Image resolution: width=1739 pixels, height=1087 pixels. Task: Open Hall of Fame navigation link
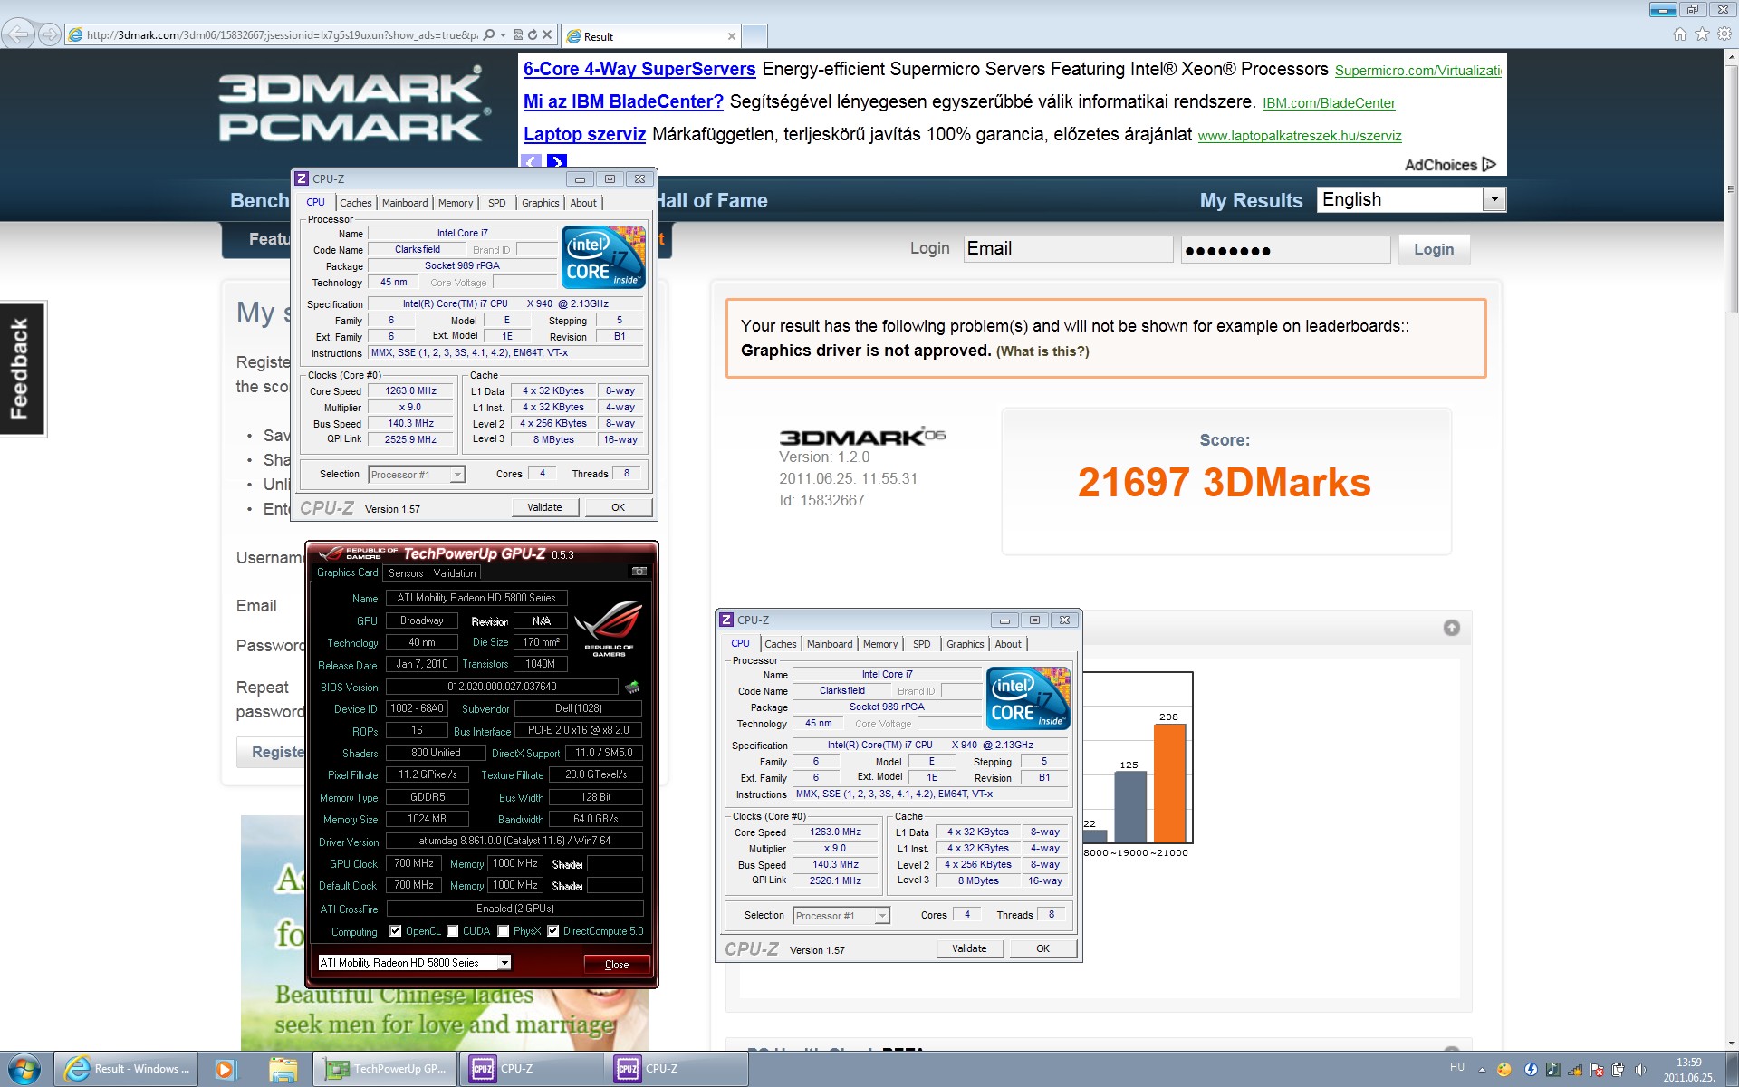tap(711, 200)
